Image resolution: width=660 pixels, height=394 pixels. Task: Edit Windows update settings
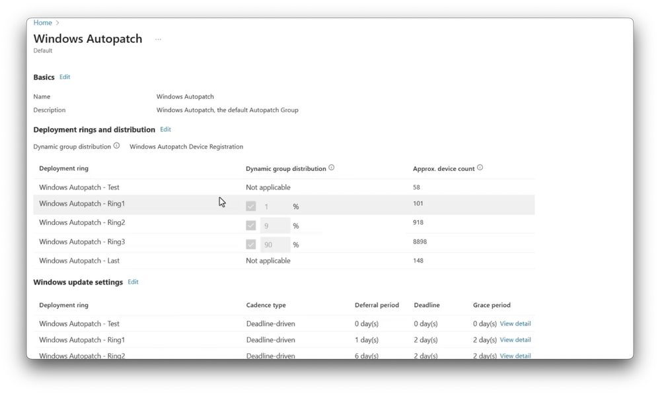133,282
